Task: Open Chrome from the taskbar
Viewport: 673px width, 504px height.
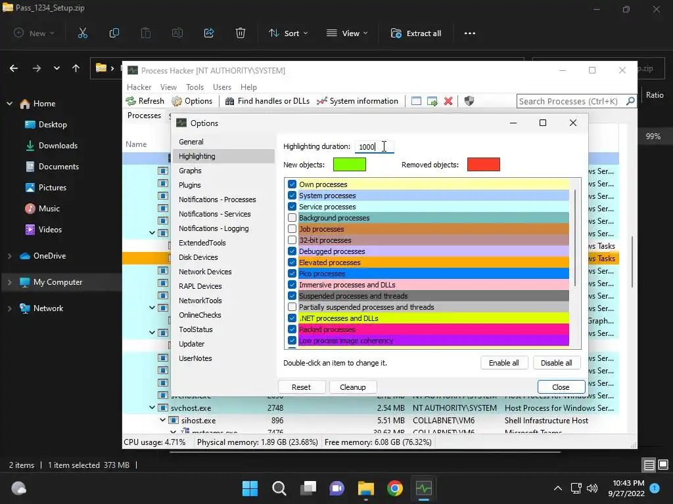Action: point(395,488)
